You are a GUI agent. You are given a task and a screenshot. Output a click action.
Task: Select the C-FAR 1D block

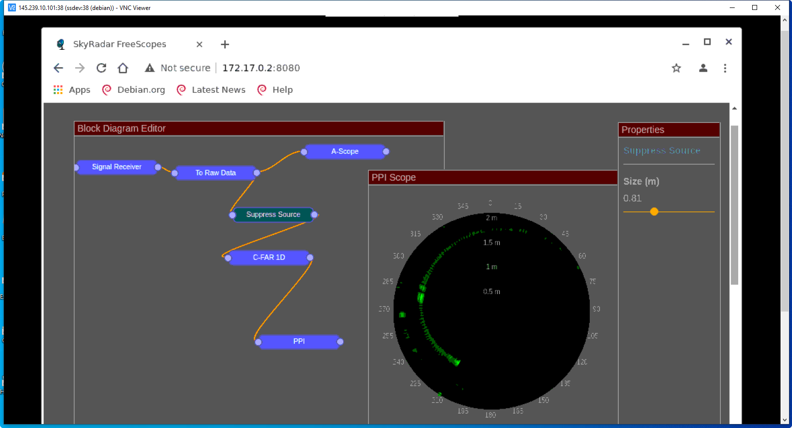click(268, 258)
